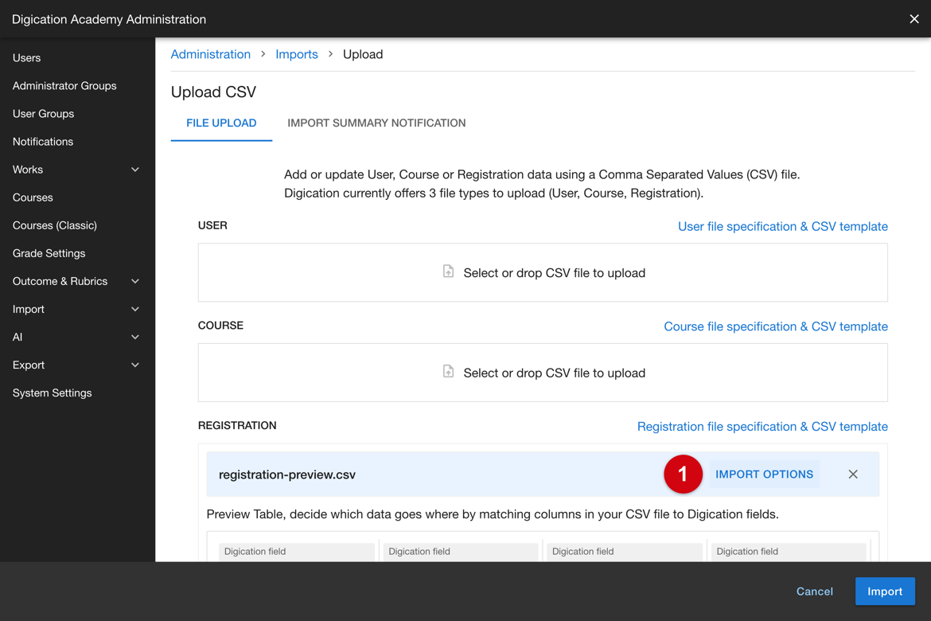Viewport: 931px width, 621px height.
Task: Click the IMPORT OPTIONS button
Action: pos(764,475)
